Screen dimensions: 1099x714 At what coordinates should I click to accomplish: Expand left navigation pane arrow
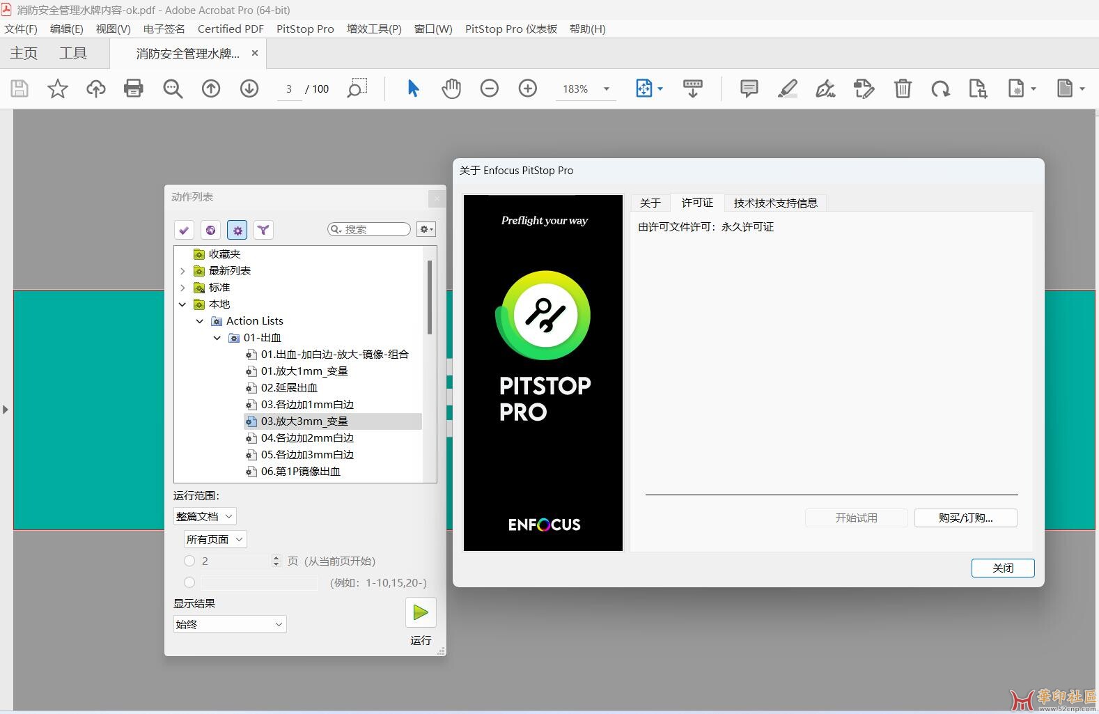tap(6, 410)
